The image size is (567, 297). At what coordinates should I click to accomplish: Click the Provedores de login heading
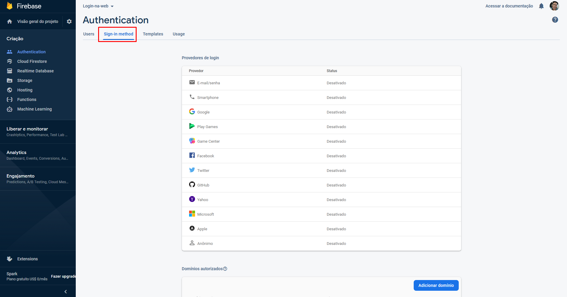[200, 58]
